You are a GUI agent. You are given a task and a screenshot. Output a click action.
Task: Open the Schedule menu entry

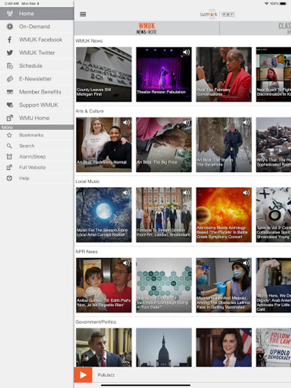pos(37,66)
